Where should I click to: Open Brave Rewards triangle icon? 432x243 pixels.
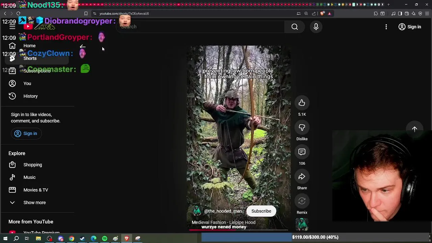329,13
